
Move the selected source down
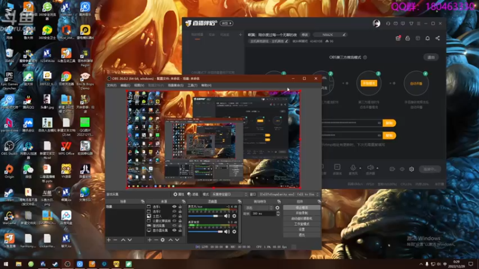(x=177, y=240)
